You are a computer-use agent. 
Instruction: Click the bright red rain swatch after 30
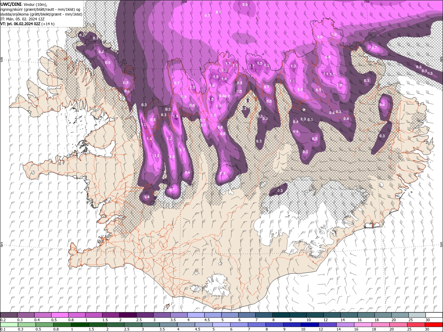coord(434,325)
